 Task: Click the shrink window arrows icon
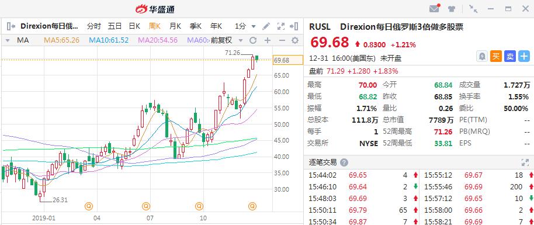click(473, 9)
